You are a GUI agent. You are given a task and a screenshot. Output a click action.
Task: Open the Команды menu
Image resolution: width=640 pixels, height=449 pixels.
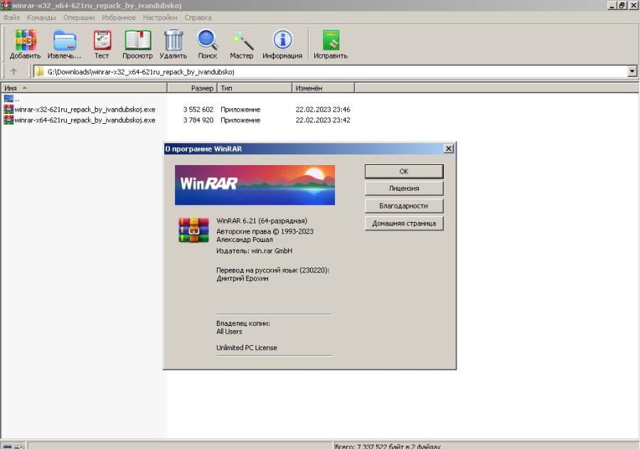41,18
